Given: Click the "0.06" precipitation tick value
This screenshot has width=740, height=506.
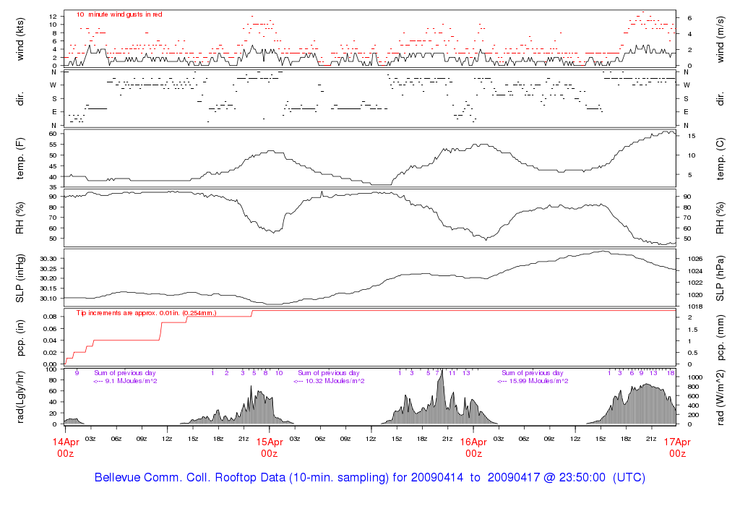Looking at the screenshot, I should click(50, 328).
